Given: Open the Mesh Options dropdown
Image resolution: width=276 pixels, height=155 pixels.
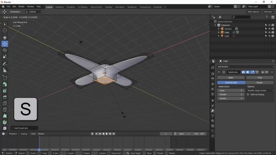Looking at the screenshot, I should [x=254, y=12].
